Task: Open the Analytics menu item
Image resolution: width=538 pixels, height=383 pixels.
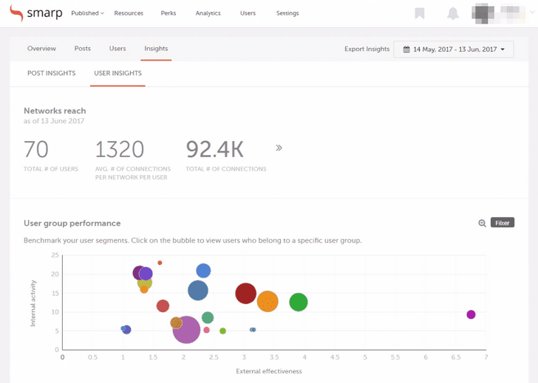Action: click(208, 13)
